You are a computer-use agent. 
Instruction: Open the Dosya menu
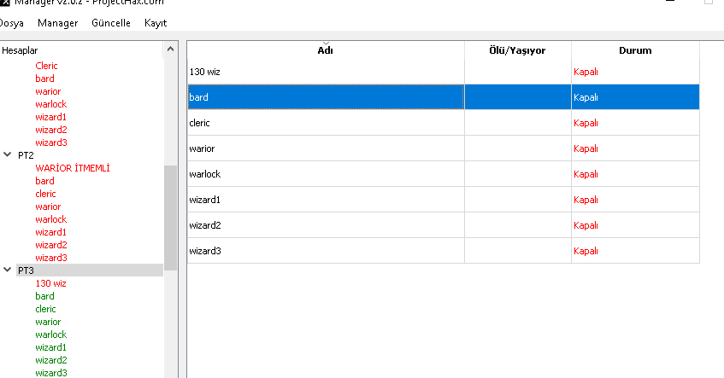pyautogui.click(x=10, y=23)
